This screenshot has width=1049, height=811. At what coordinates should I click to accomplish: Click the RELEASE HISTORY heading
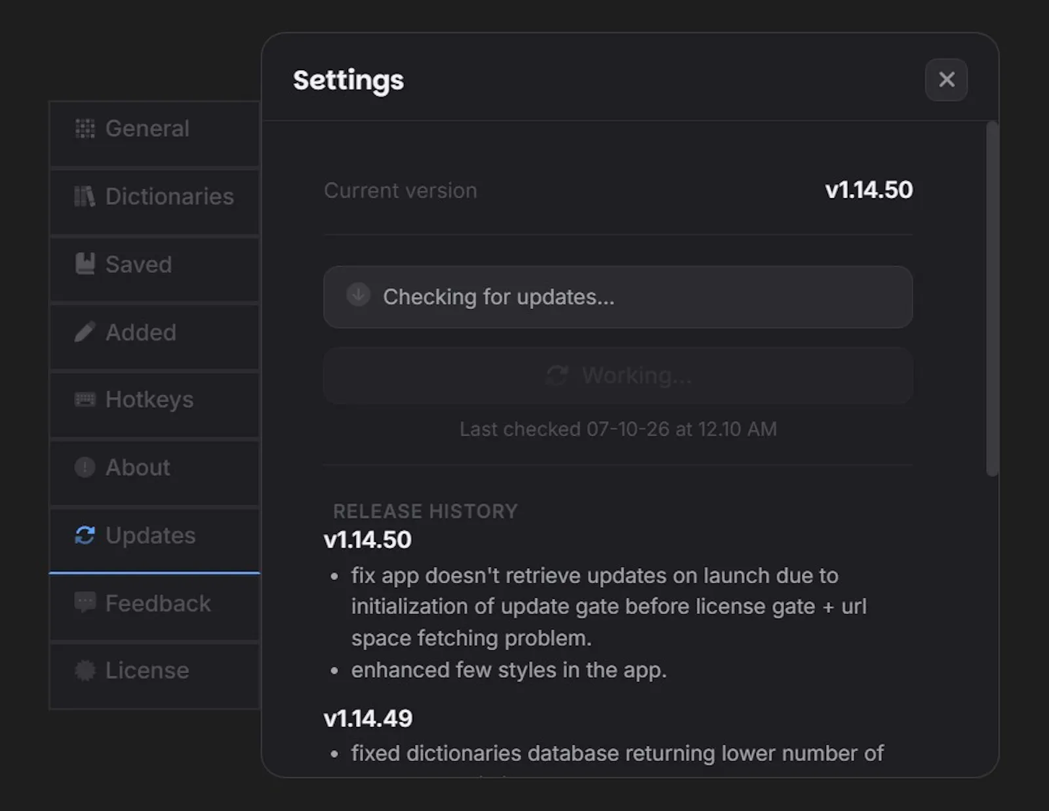[x=426, y=511]
